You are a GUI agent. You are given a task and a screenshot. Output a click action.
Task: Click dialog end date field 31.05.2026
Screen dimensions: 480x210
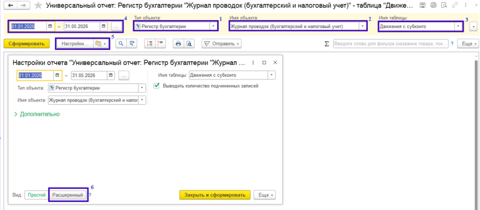click(90, 75)
